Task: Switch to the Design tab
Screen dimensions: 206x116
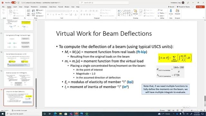Action: (26, 7)
